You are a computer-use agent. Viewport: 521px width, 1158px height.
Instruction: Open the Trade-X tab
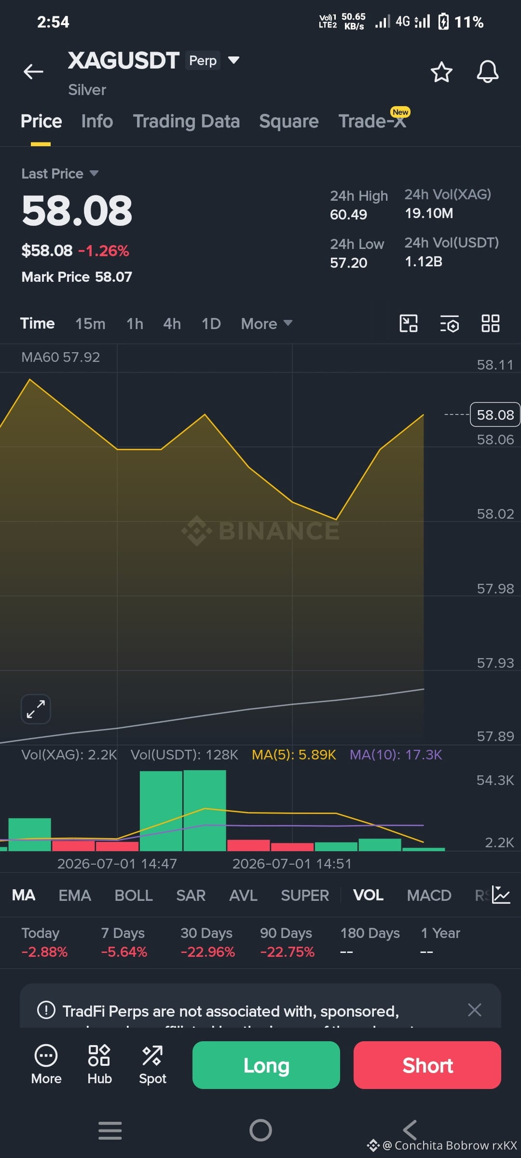point(372,121)
